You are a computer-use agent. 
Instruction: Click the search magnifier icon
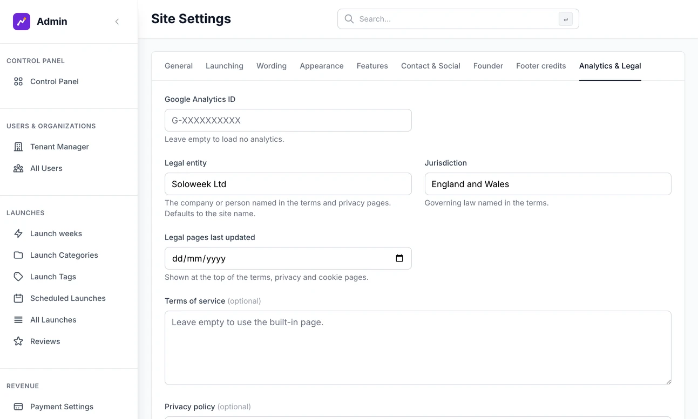click(349, 19)
